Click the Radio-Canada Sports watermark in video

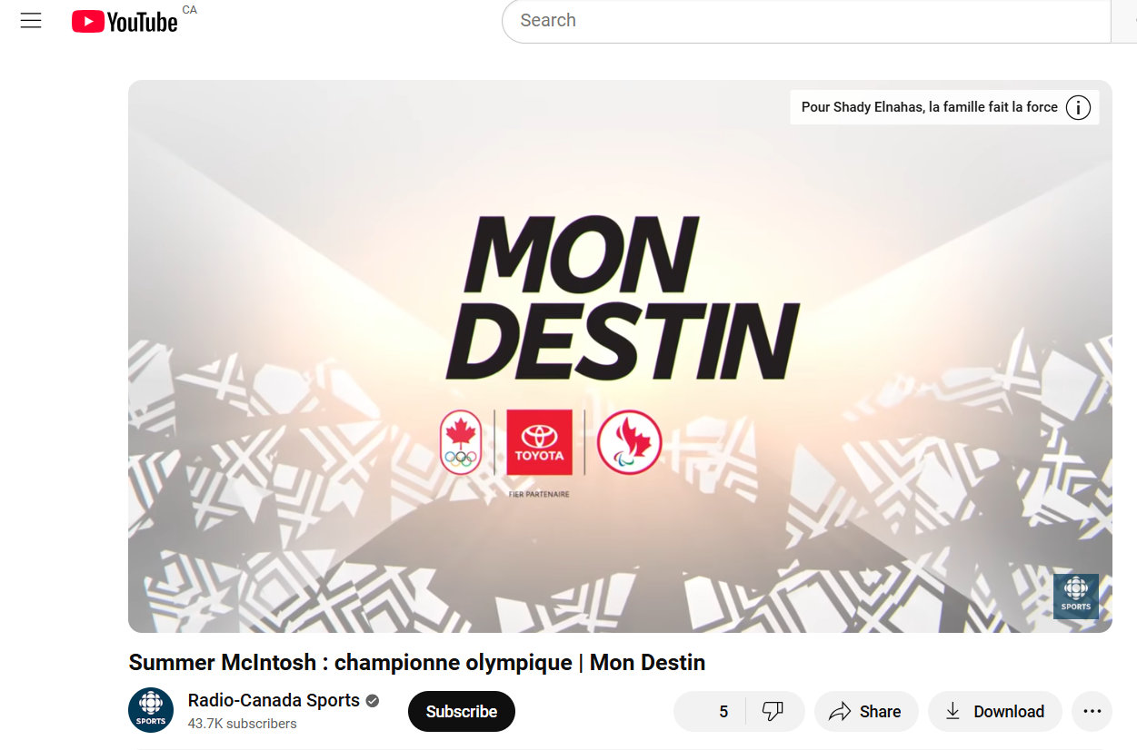click(1076, 597)
